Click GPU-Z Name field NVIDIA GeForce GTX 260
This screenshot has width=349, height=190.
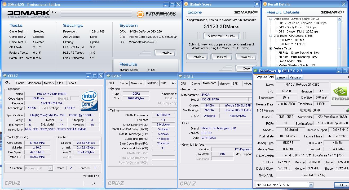302,85
